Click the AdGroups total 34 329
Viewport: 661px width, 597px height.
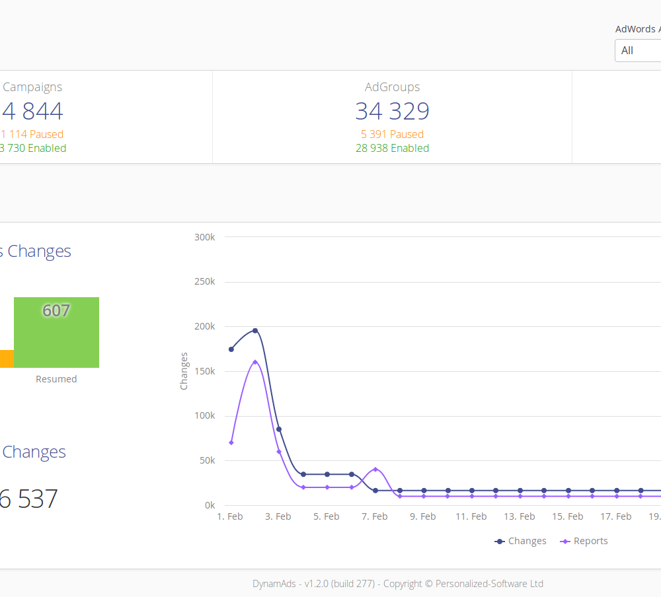point(392,111)
